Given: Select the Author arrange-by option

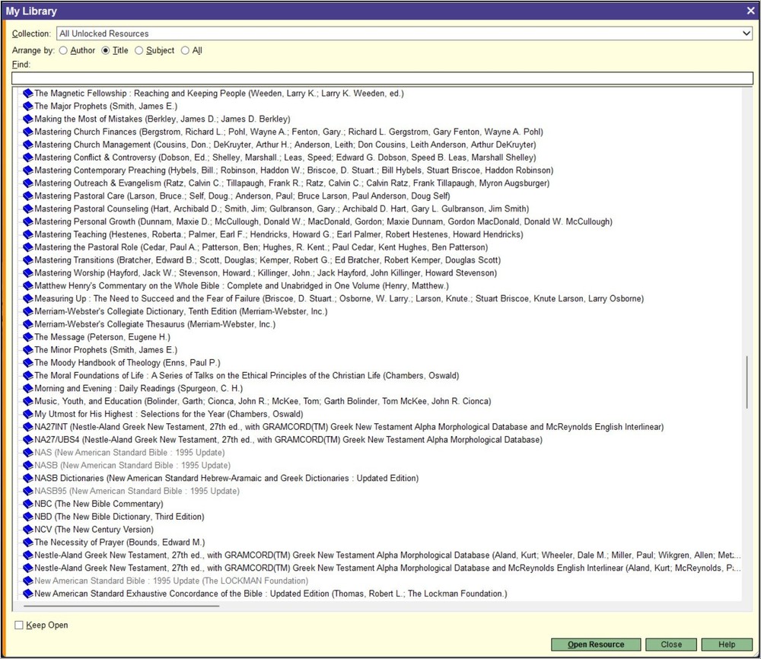Looking at the screenshot, I should [63, 50].
